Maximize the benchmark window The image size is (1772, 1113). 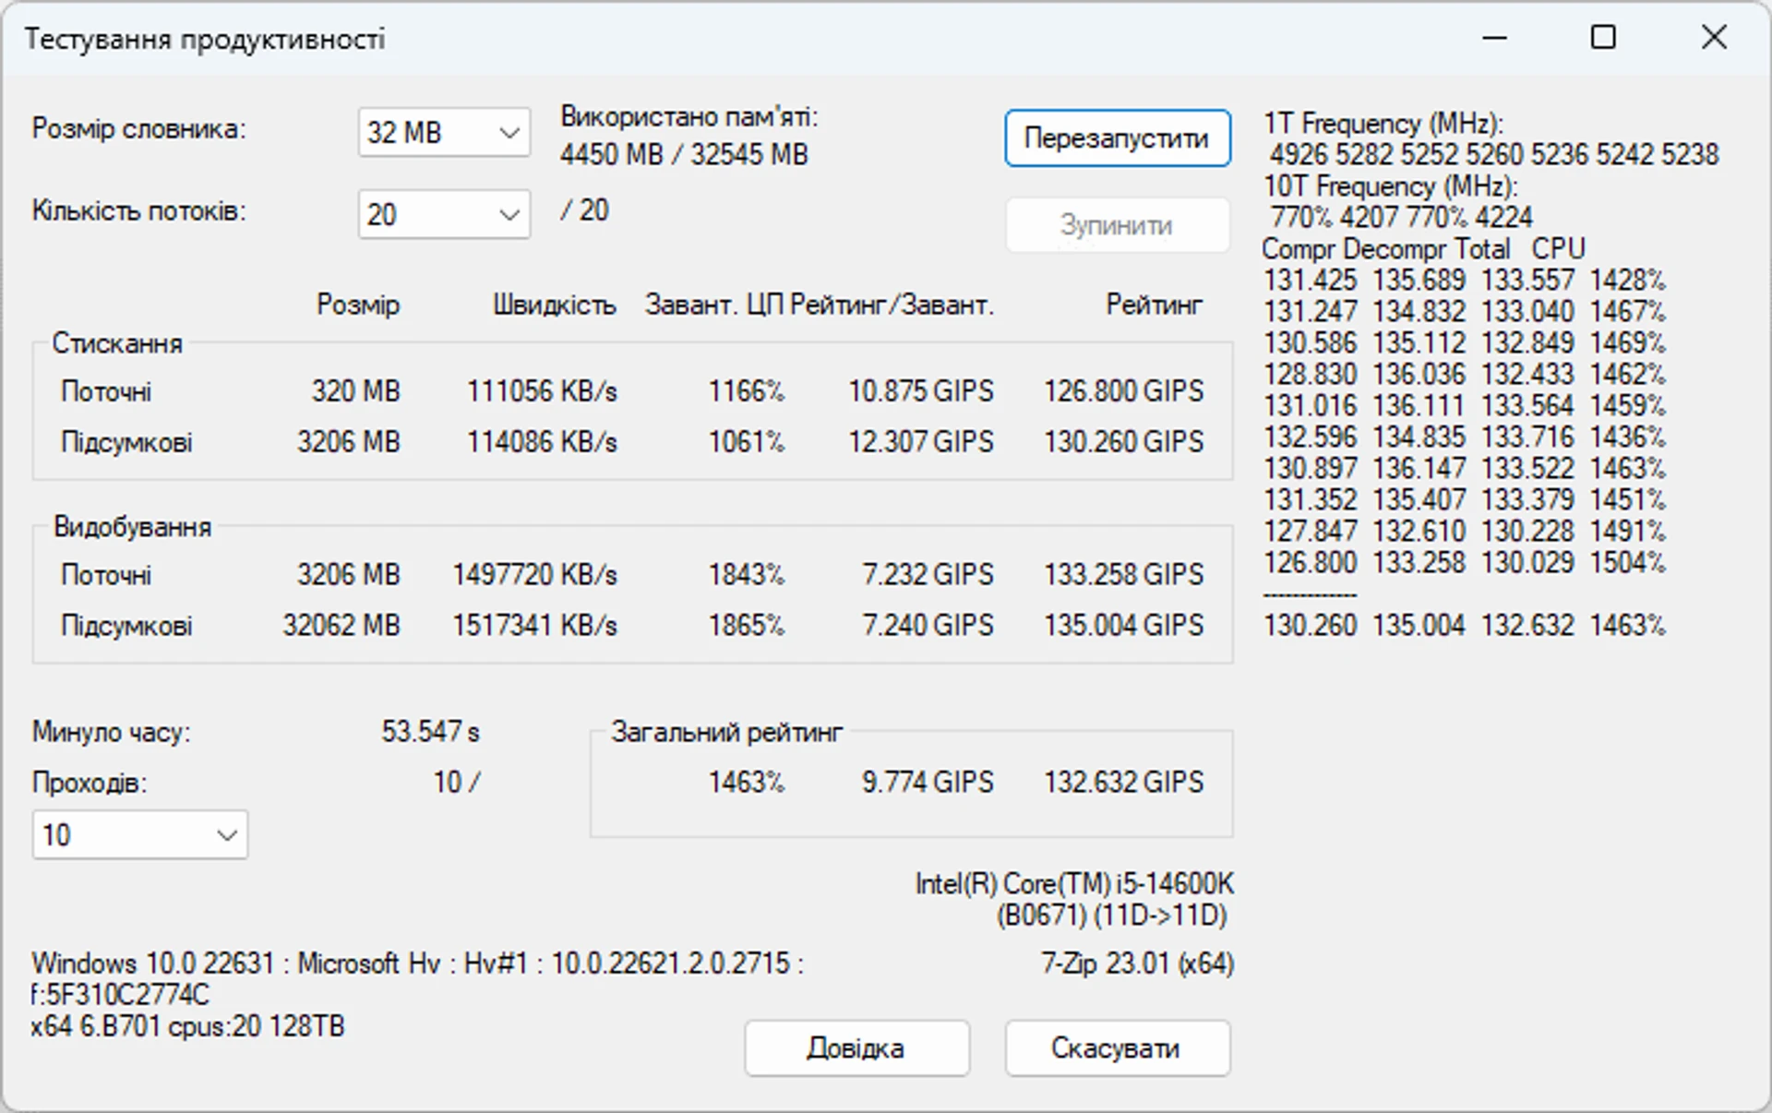(x=1604, y=38)
